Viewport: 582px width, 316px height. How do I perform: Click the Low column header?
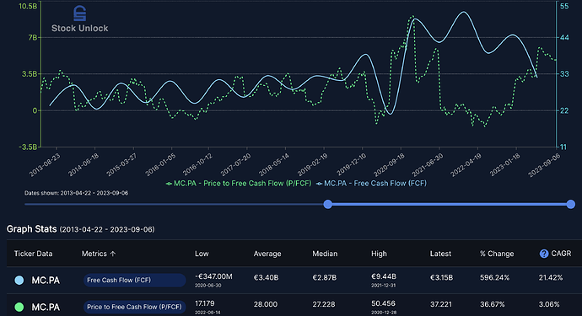click(x=202, y=254)
